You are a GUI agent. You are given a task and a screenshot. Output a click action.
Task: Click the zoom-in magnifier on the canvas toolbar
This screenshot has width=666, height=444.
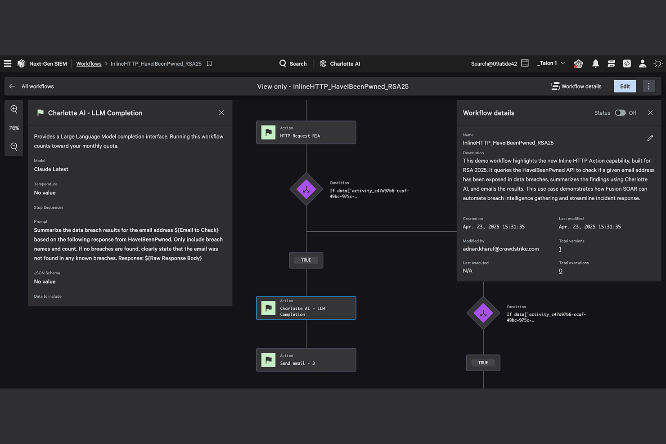coord(13,109)
